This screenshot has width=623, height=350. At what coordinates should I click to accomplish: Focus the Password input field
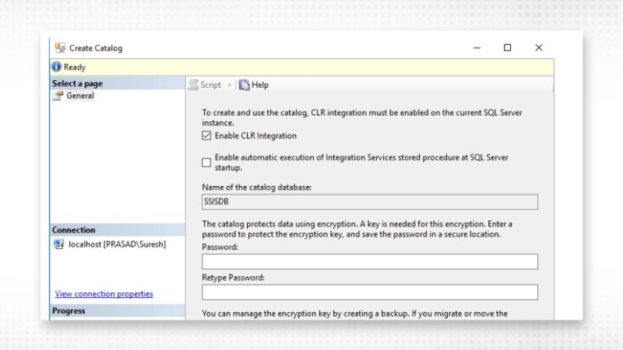coord(370,261)
